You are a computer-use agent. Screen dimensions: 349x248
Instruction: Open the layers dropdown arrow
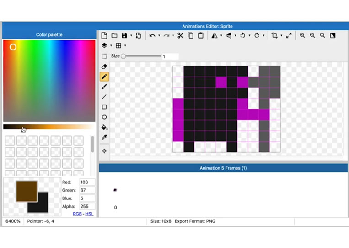pos(111,45)
